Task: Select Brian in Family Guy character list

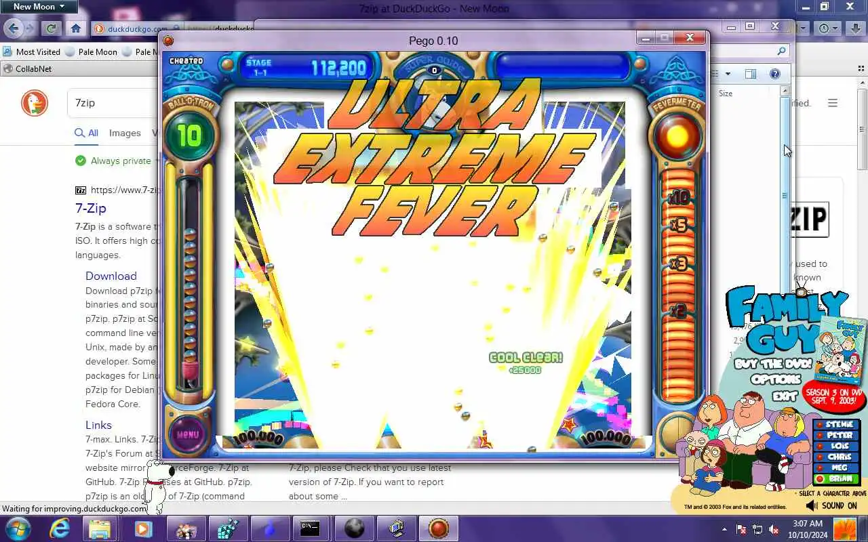Action: coord(837,479)
